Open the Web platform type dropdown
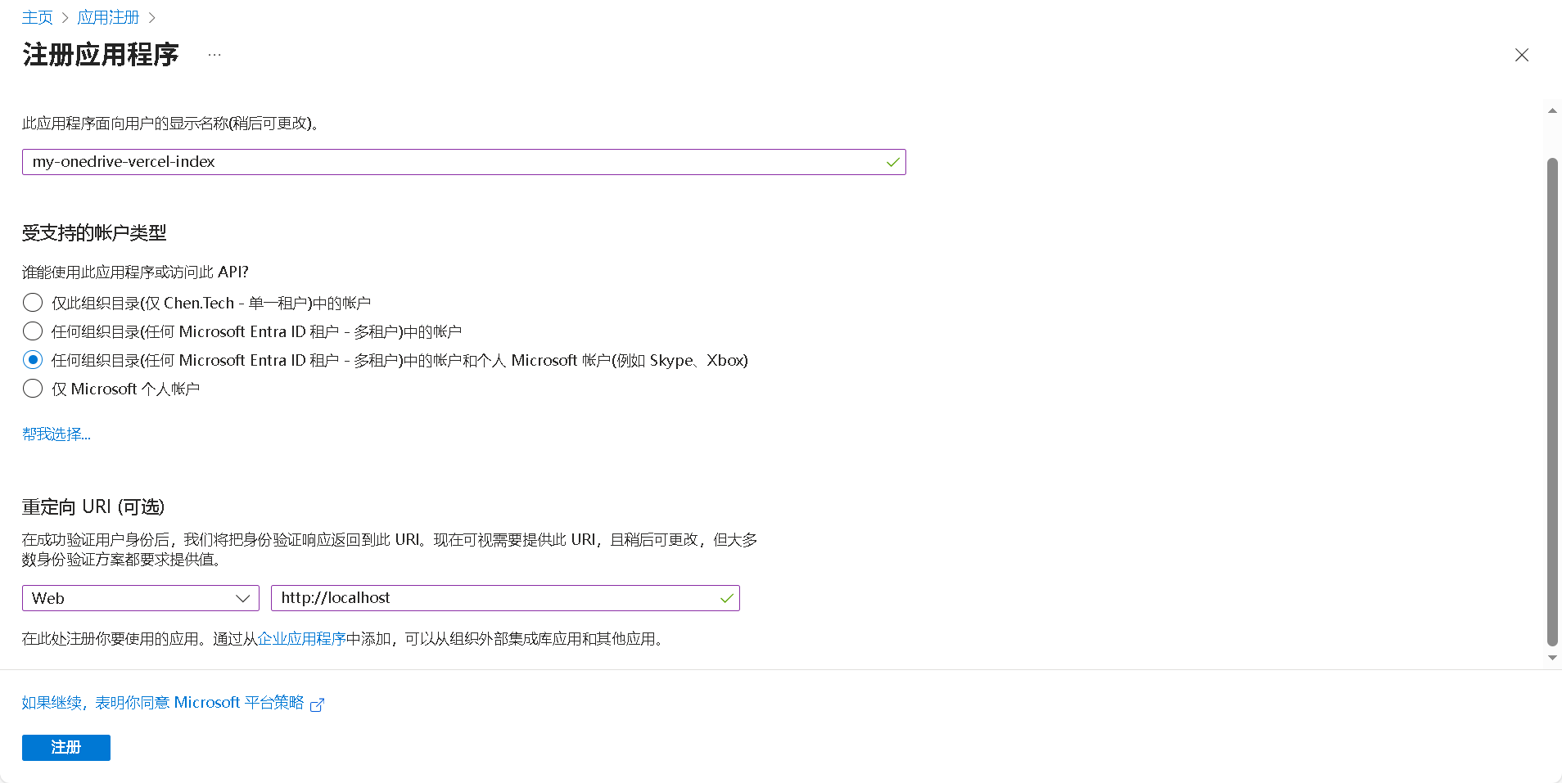 tap(141, 598)
